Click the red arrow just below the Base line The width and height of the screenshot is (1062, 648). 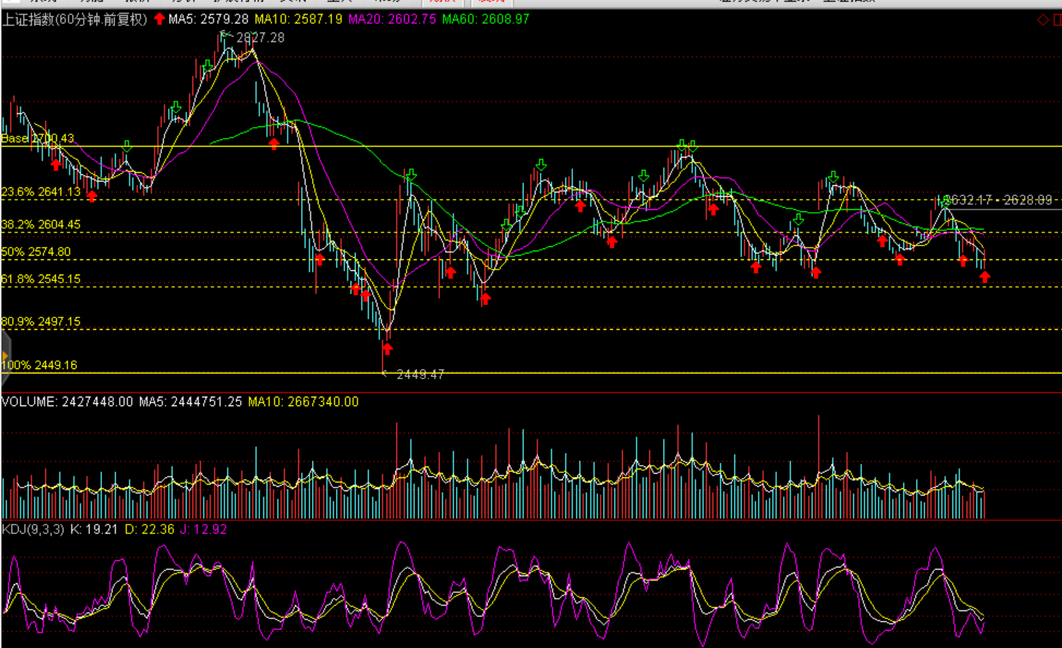click(273, 145)
